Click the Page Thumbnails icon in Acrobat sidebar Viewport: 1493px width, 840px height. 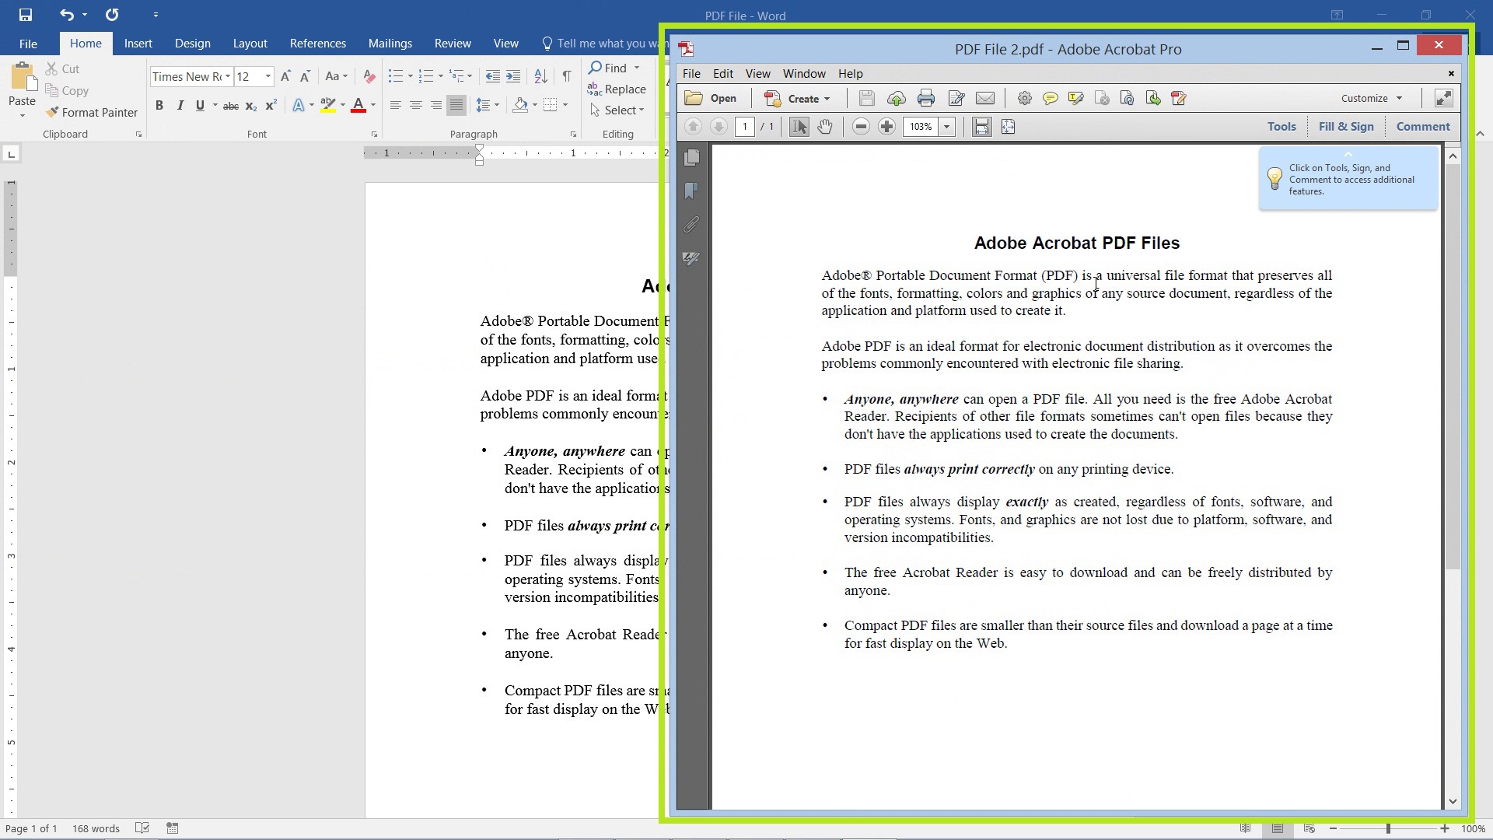(692, 159)
